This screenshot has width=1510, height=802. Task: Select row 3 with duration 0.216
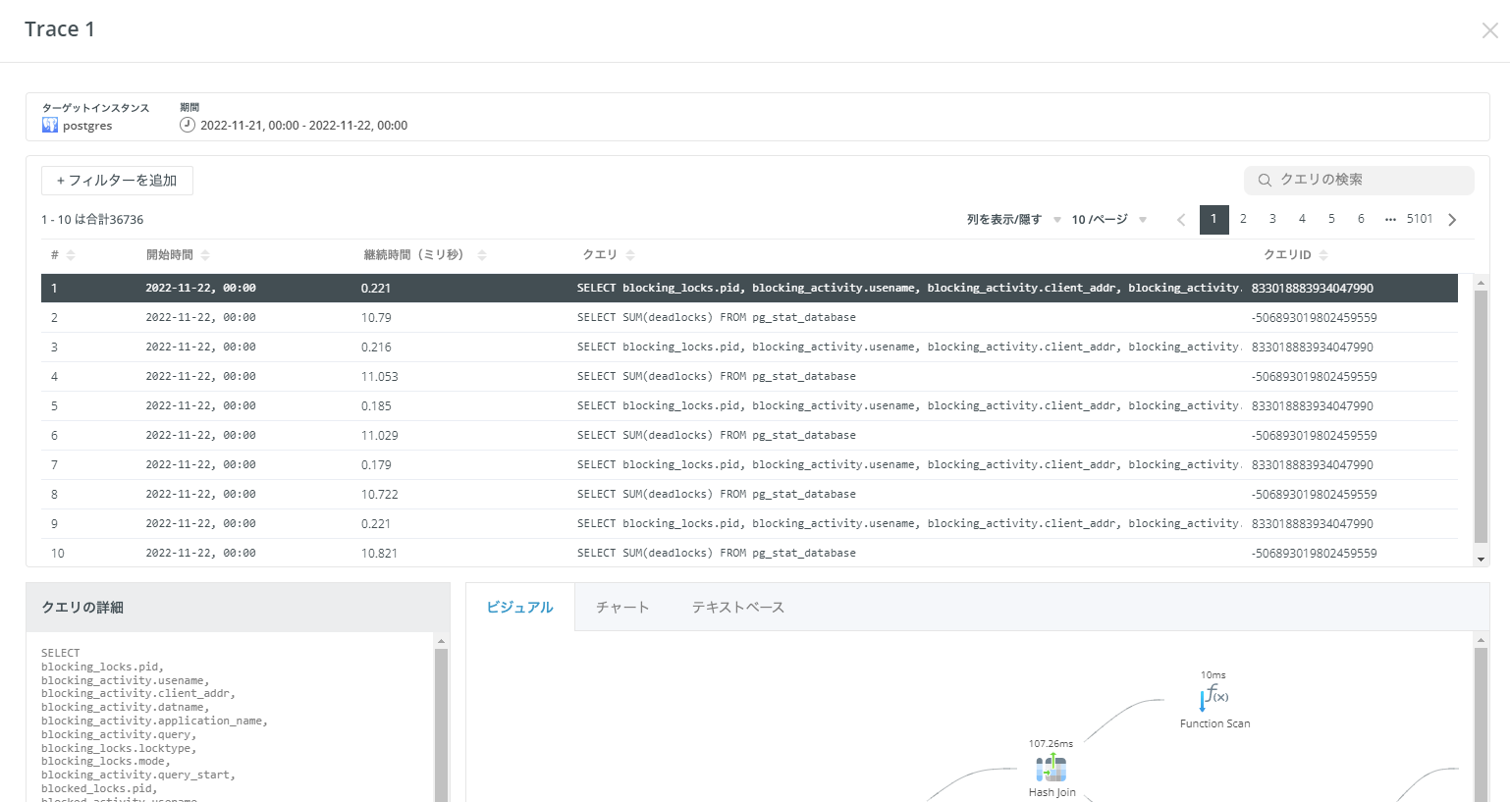[x=749, y=348]
